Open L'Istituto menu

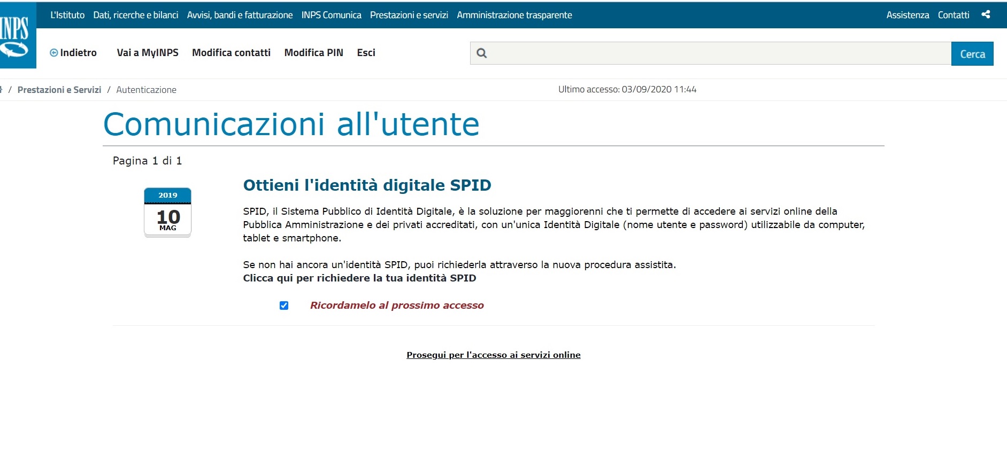pos(67,15)
